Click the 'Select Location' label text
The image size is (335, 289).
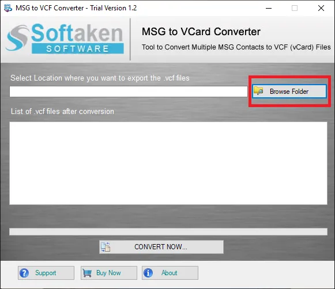pyautogui.click(x=100, y=78)
